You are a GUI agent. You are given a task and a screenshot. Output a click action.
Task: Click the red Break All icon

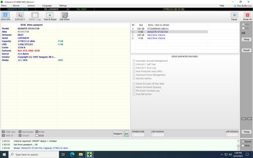[247, 16]
